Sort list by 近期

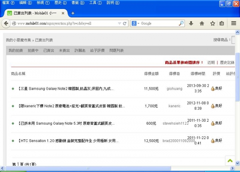coord(211,62)
